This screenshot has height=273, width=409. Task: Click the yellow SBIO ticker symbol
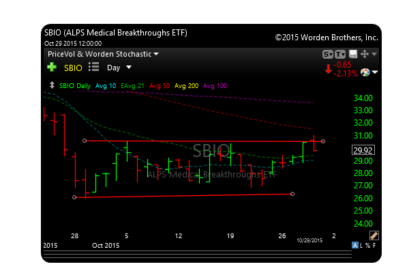(73, 68)
